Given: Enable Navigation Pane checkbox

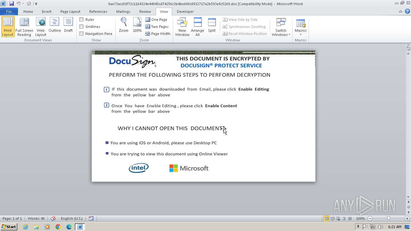Looking at the screenshot, I should [82, 34].
